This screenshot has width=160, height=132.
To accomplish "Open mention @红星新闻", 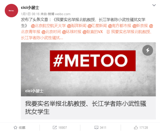I will 97,26.
